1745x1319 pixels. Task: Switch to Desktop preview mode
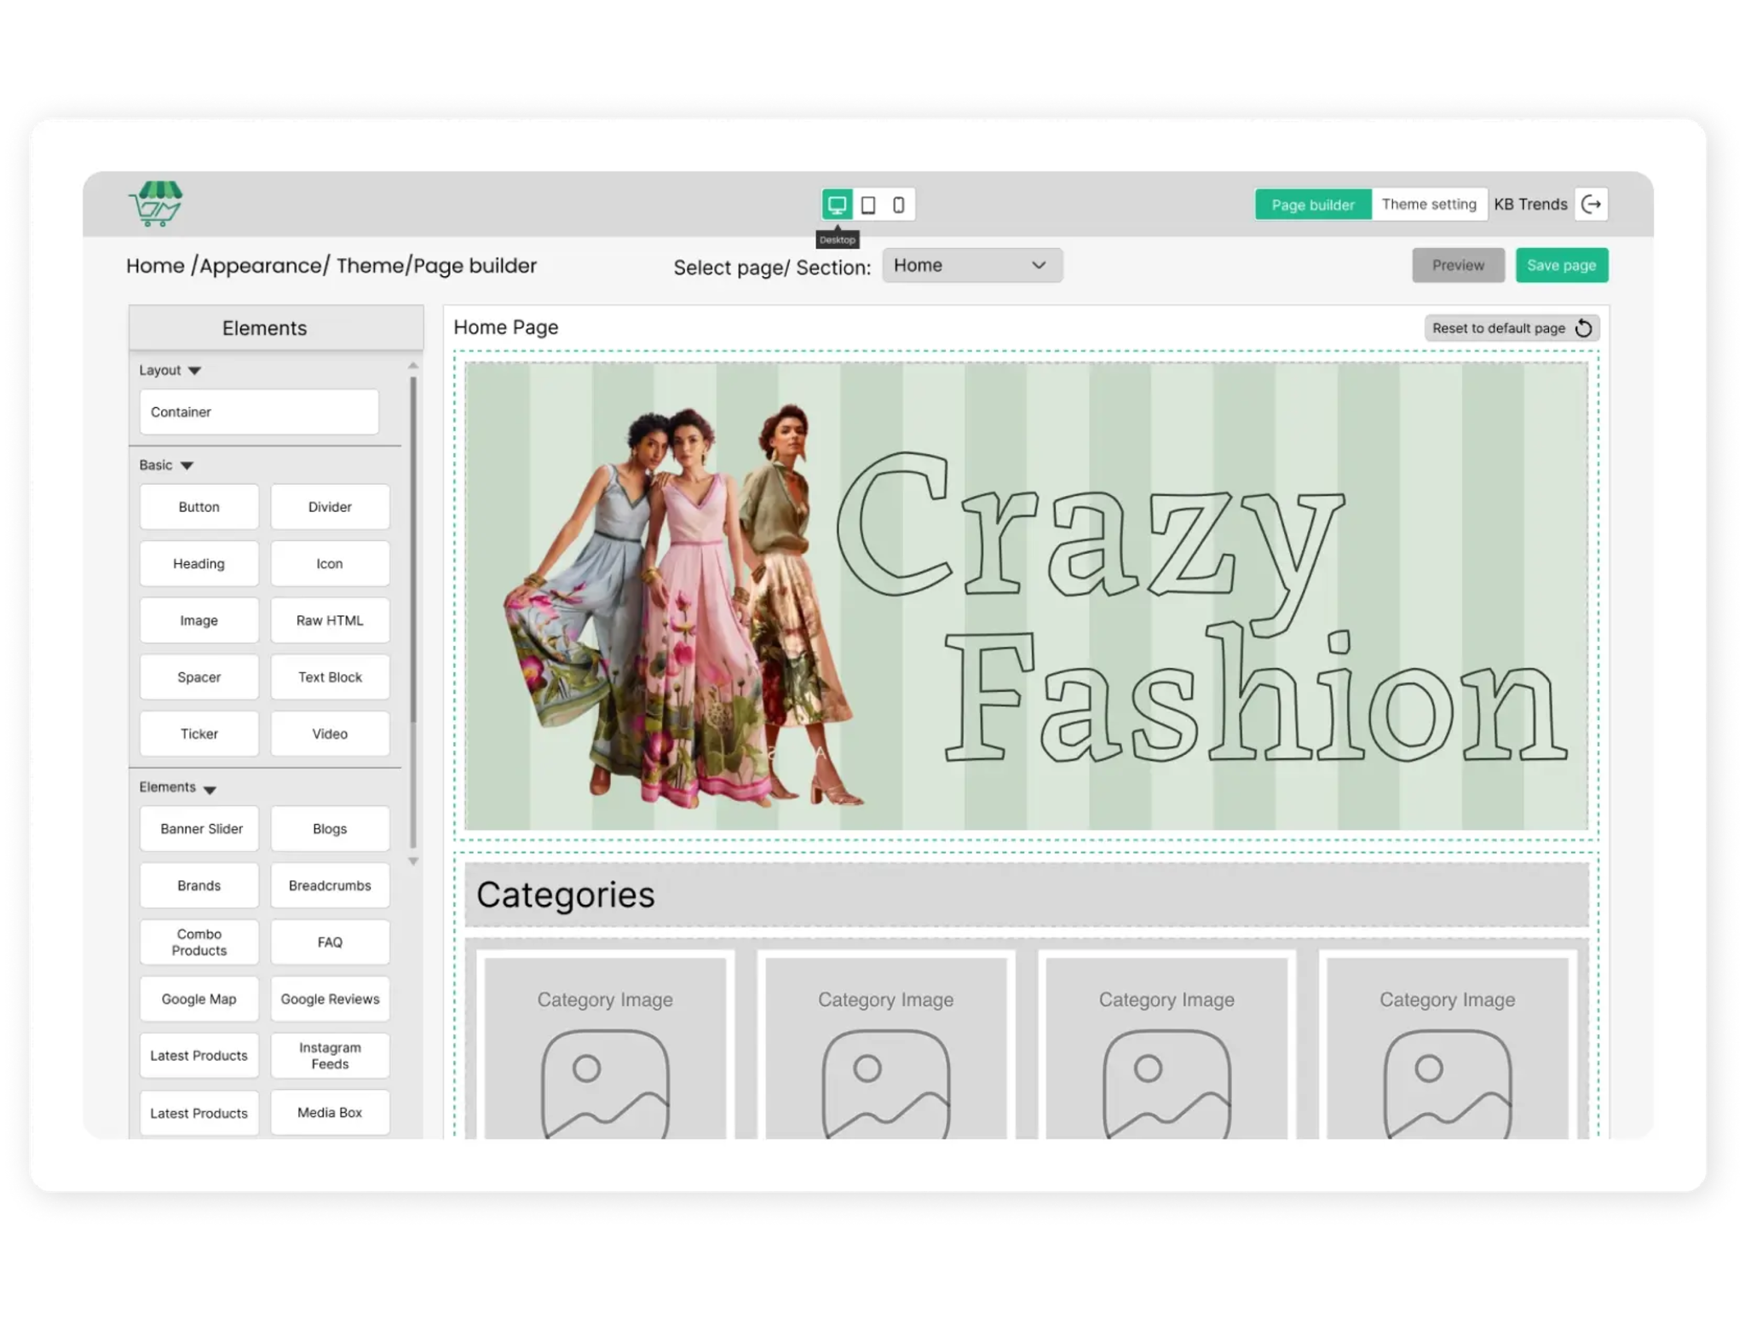[837, 204]
